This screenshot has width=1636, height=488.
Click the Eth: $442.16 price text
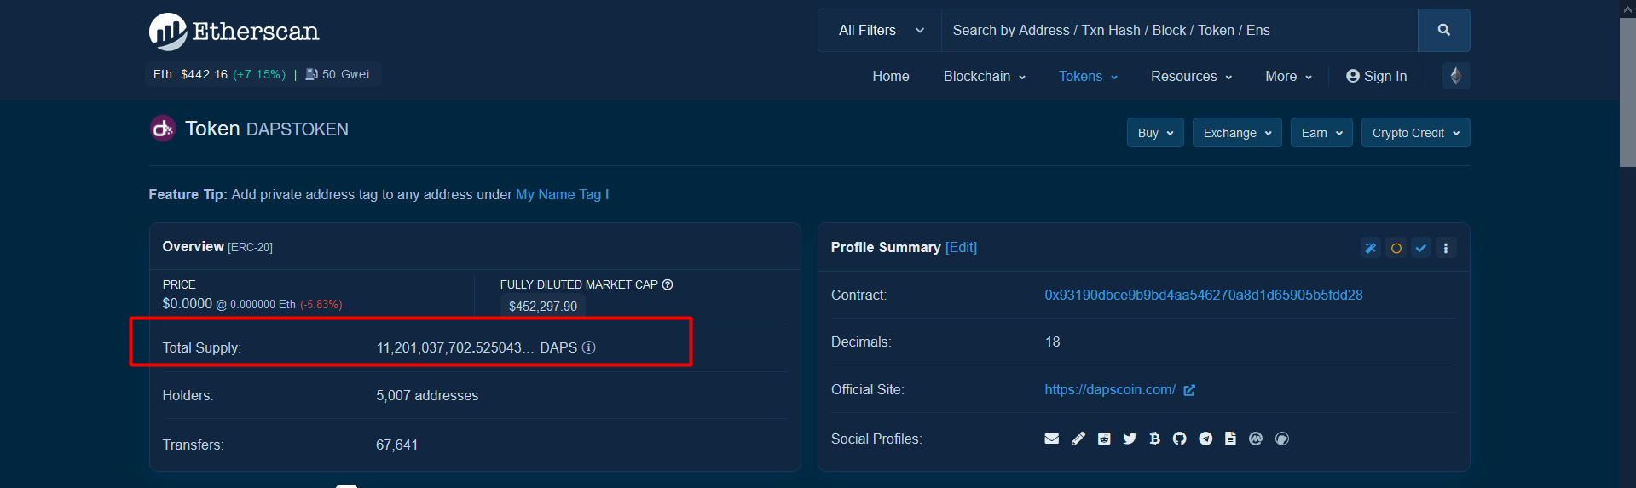pyautogui.click(x=190, y=74)
